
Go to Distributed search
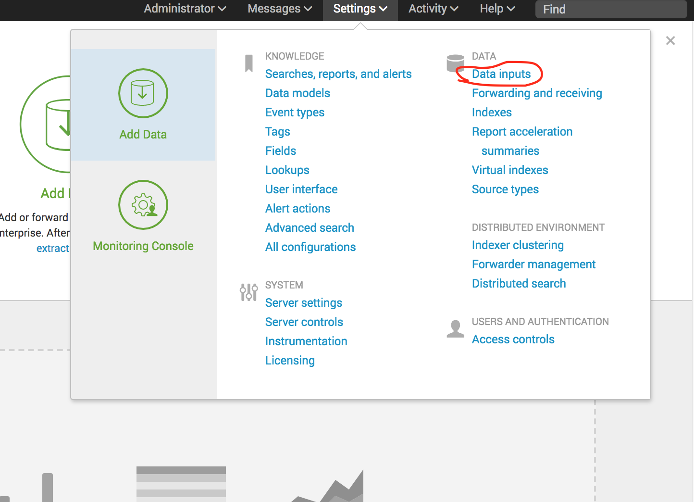[519, 284]
